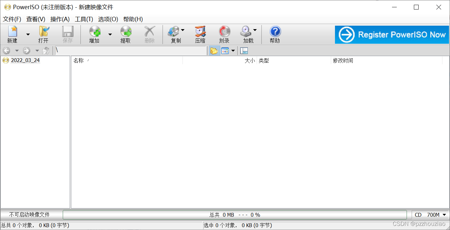Click the view mode grid icon
The image size is (450, 230).
tap(225, 51)
